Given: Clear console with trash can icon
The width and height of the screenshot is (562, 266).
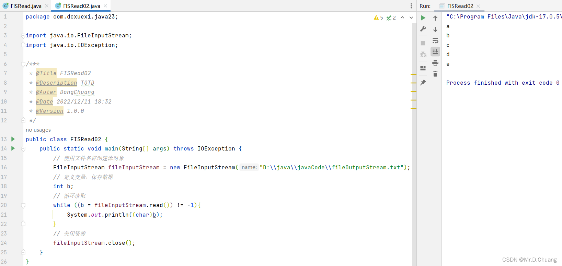Looking at the screenshot, I should (435, 74).
